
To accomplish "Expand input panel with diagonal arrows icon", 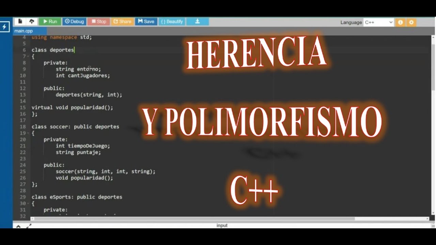I will pyautogui.click(x=29, y=226).
